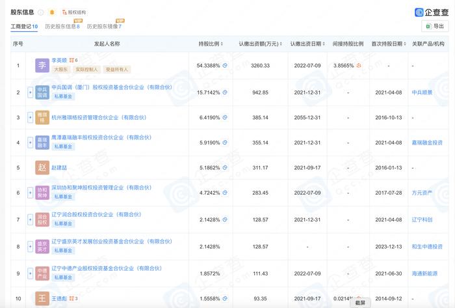Expand row for 辽宁润合股权投资合伙企业
Viewport: 455px width, 308px height.
[30, 219]
